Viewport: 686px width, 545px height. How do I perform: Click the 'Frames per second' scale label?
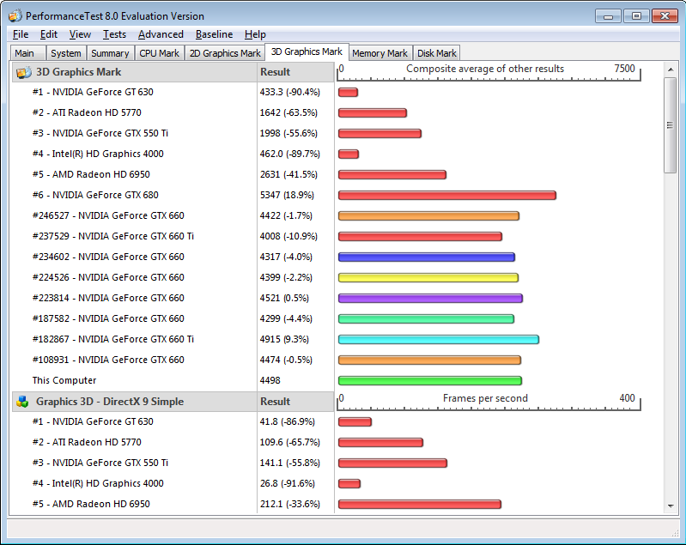(x=485, y=398)
